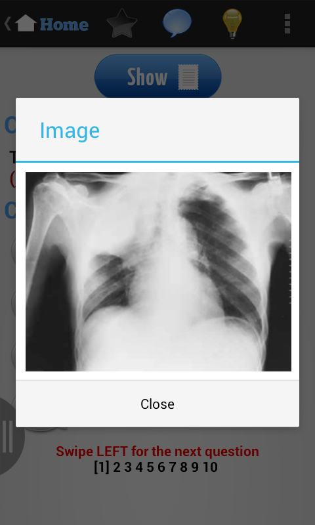This screenshot has width=315, height=525.
Task: Tap the Show button
Action: (x=157, y=77)
